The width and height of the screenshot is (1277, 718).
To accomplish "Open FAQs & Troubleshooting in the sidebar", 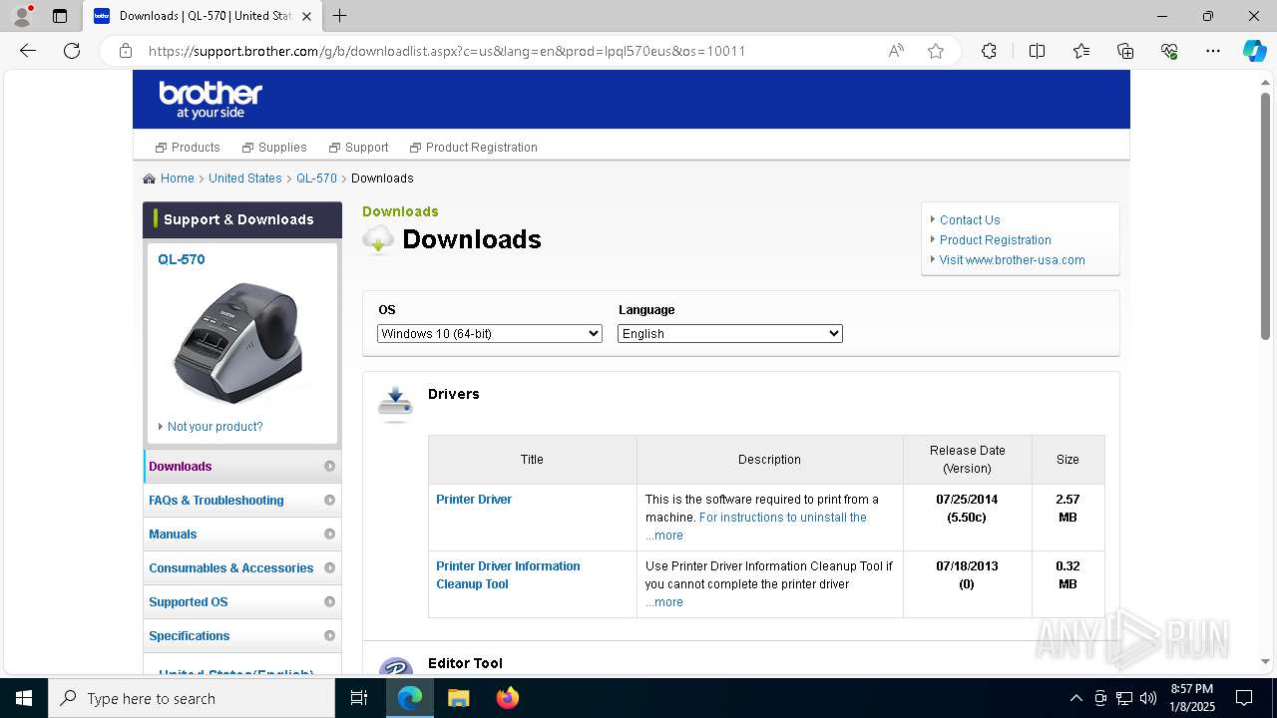I will pos(242,500).
